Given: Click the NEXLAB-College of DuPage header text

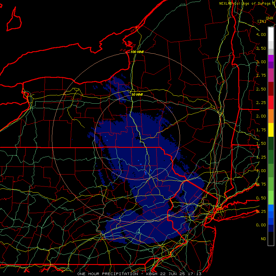Looking at the screenshot, I should tap(247, 3).
